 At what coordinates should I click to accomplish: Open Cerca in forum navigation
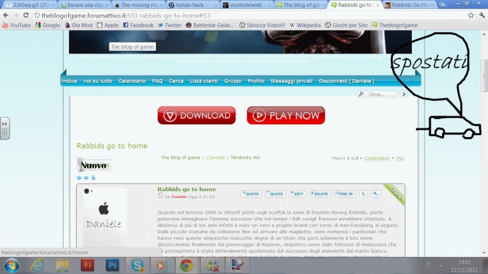(176, 81)
